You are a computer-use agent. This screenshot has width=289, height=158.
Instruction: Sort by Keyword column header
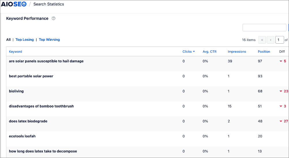16,52
